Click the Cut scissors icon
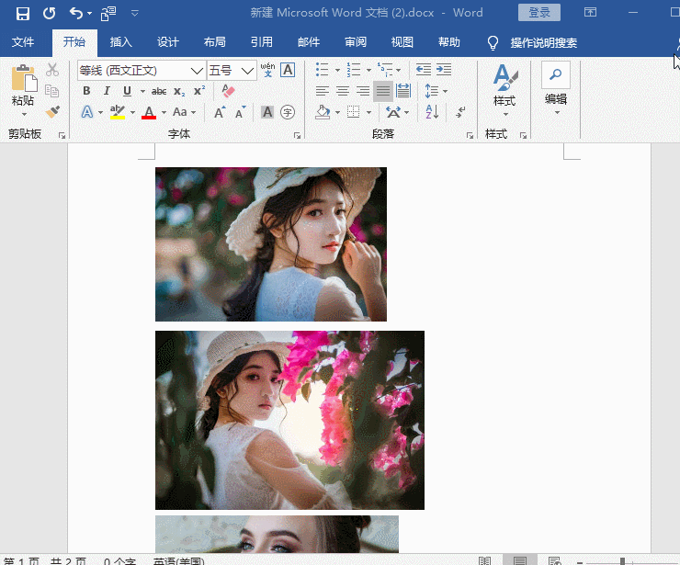 [x=52, y=70]
